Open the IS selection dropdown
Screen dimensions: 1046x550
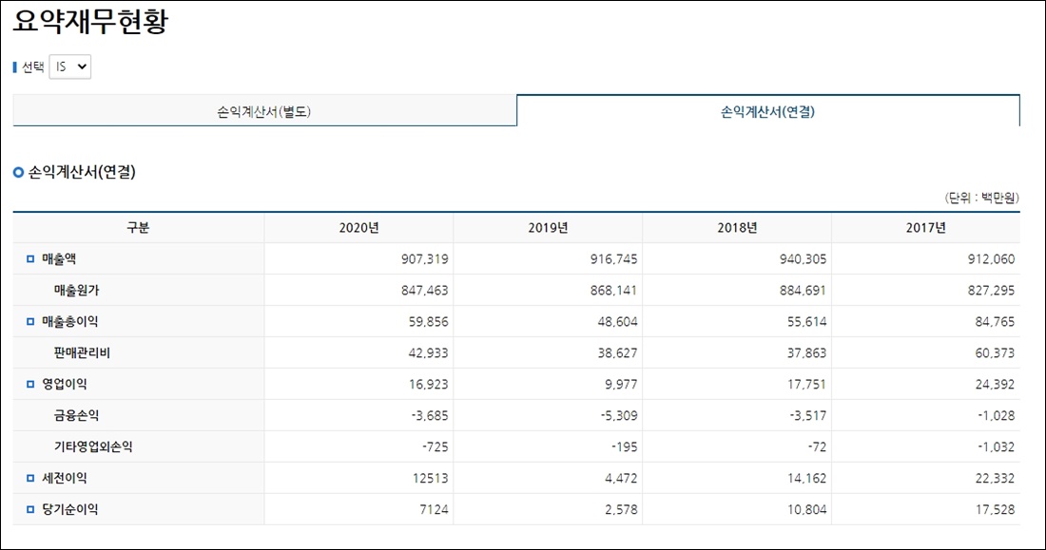[70, 66]
